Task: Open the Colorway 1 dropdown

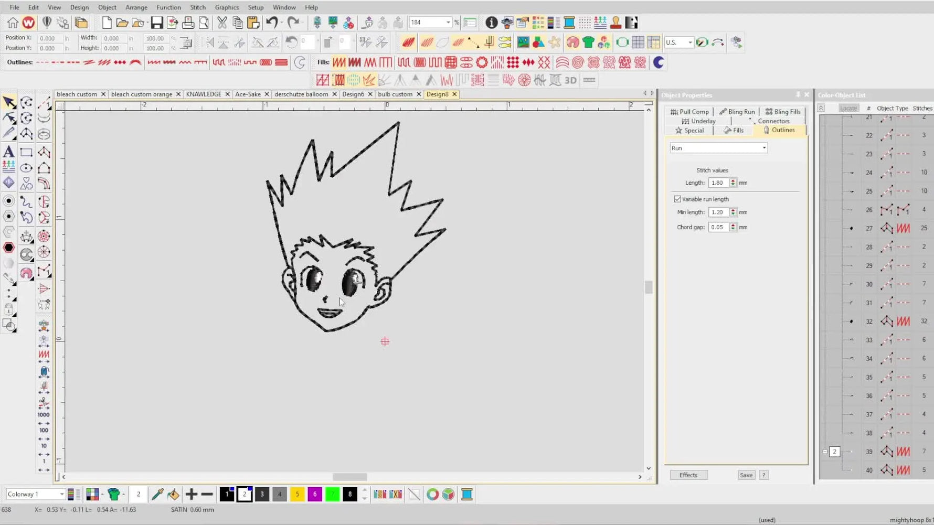Action: tap(61, 494)
